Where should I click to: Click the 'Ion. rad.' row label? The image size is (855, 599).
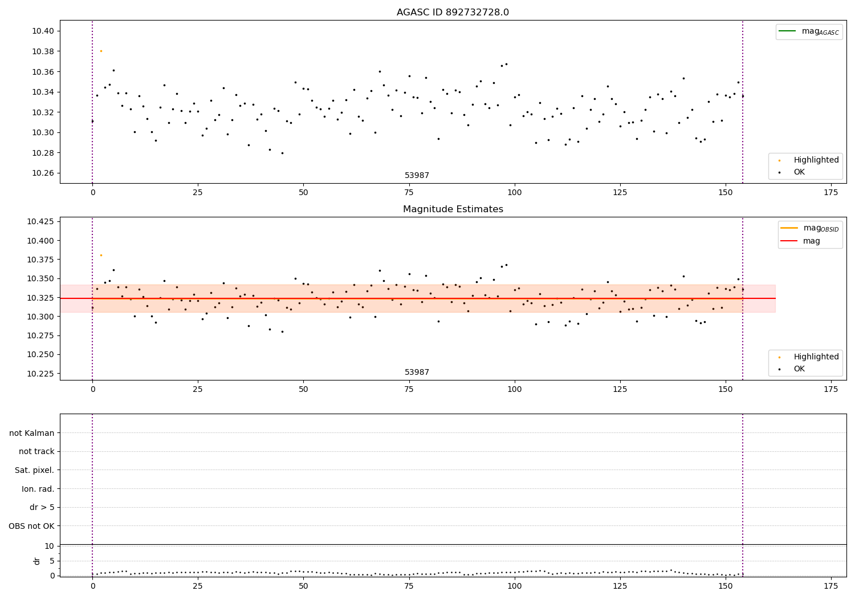(x=38, y=489)
